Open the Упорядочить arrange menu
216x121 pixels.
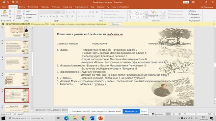tap(154, 13)
